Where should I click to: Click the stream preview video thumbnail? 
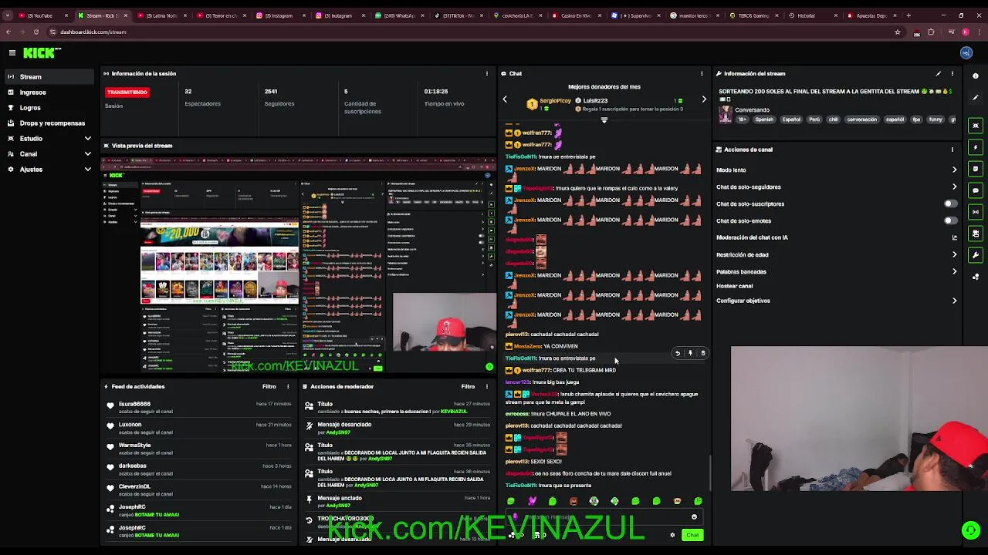click(299, 264)
